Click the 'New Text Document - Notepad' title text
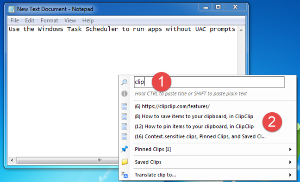The image size is (300, 182). [x=55, y=9]
